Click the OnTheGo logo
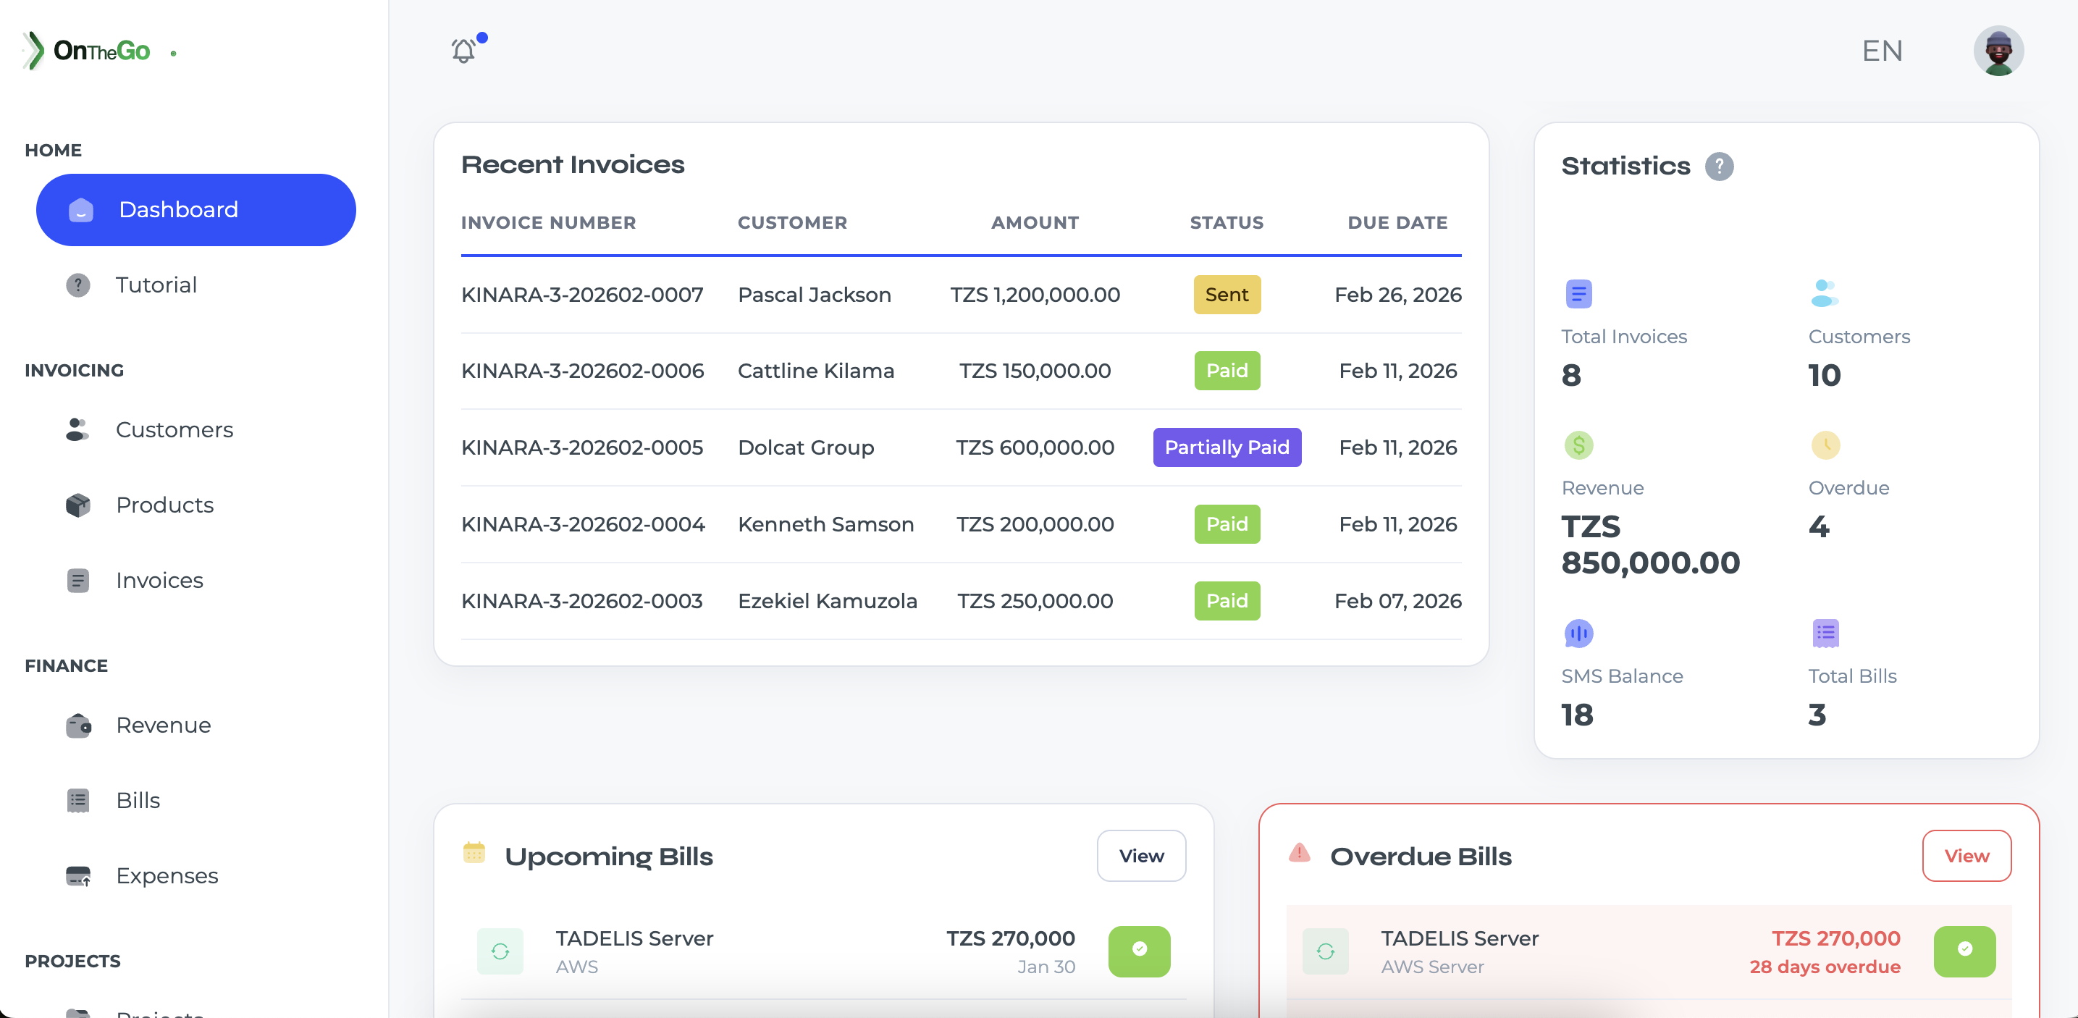 point(89,51)
